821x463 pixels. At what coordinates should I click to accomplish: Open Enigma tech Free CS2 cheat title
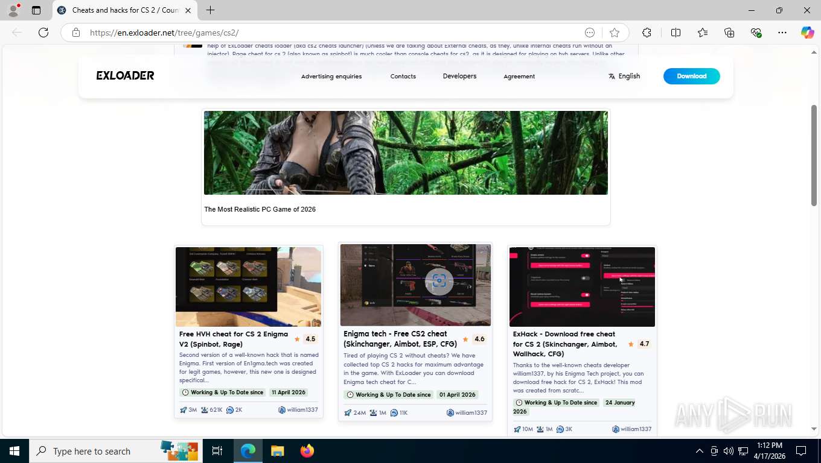[x=400, y=339]
